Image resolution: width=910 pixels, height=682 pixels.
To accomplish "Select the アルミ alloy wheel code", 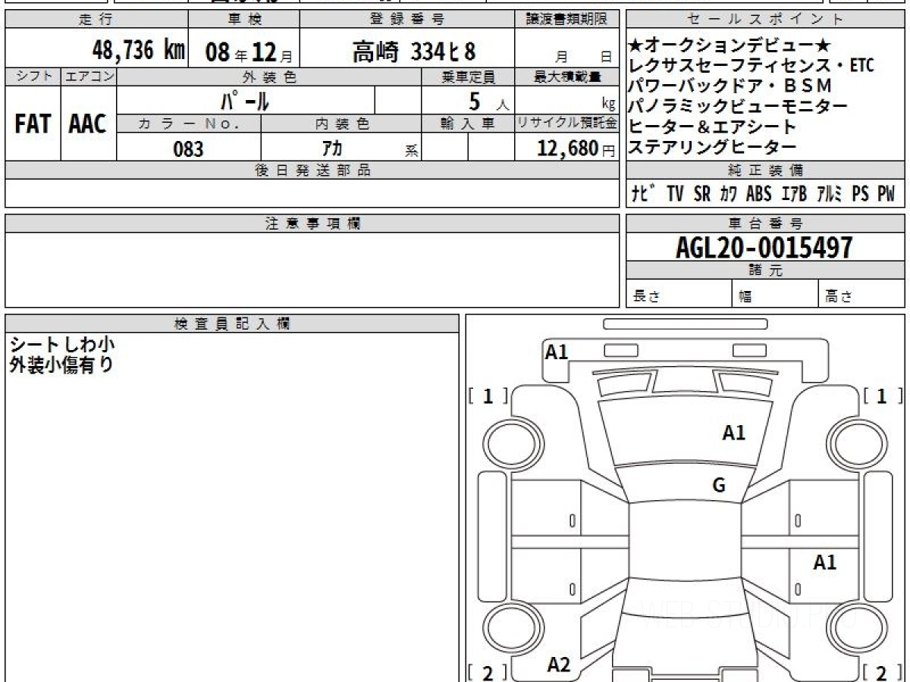I will pos(830,194).
